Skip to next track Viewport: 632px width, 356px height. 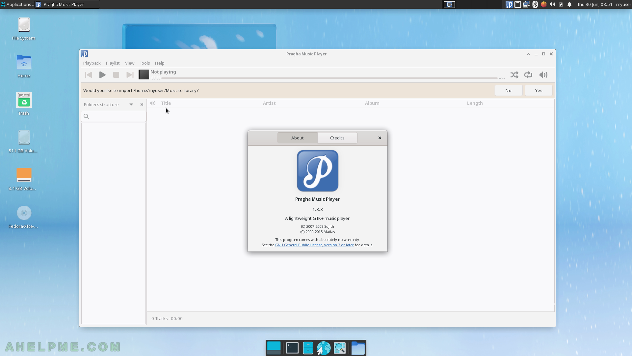click(x=130, y=75)
